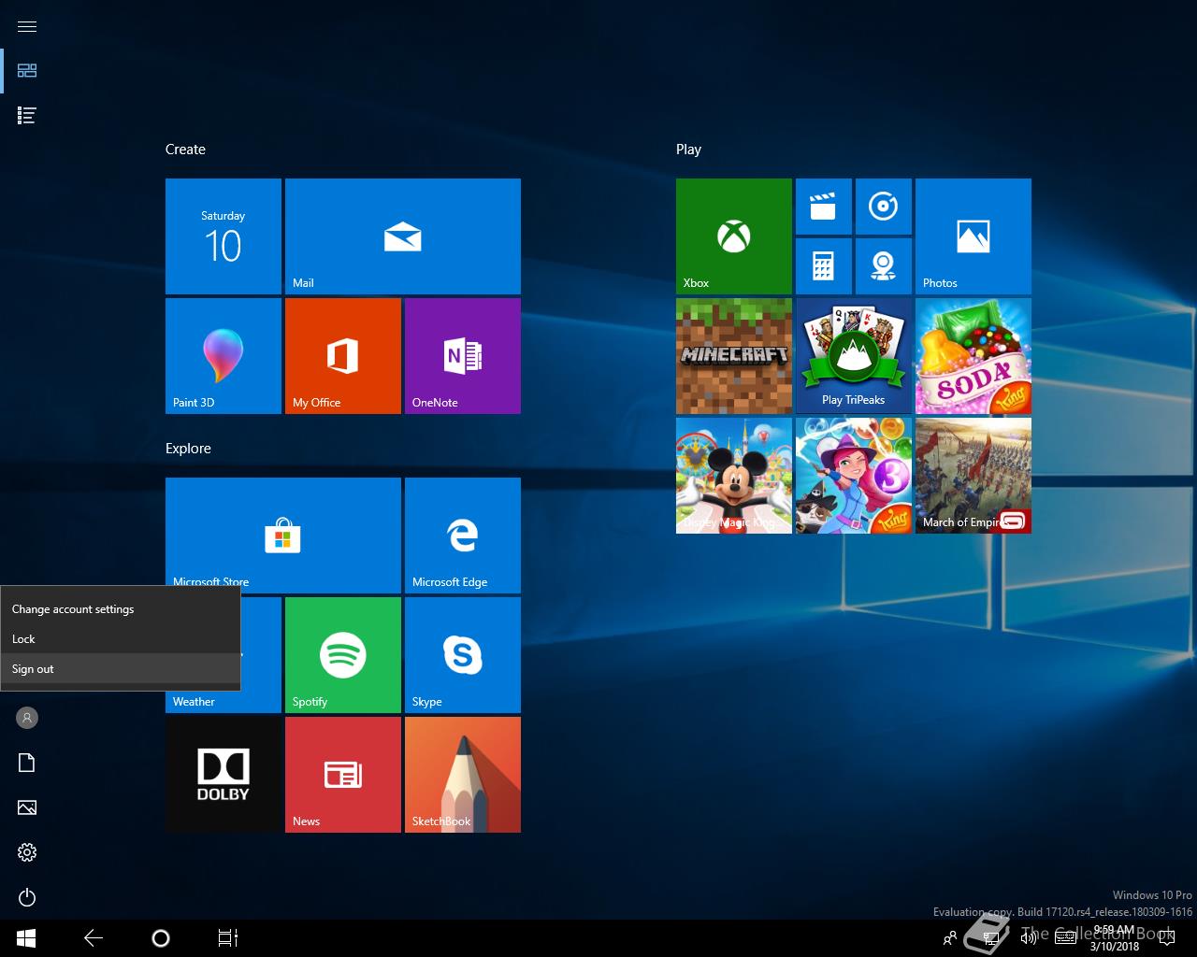Open Task View from the taskbar

point(228,938)
